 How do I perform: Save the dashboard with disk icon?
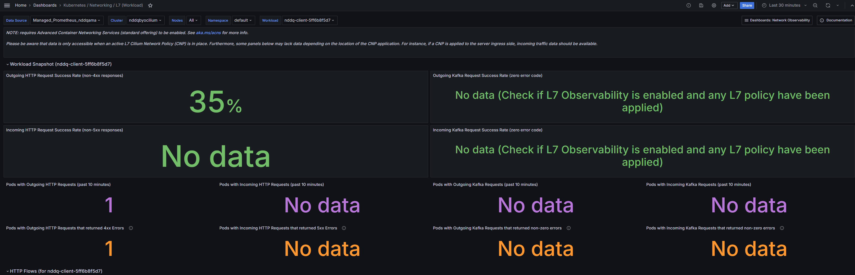click(x=701, y=5)
